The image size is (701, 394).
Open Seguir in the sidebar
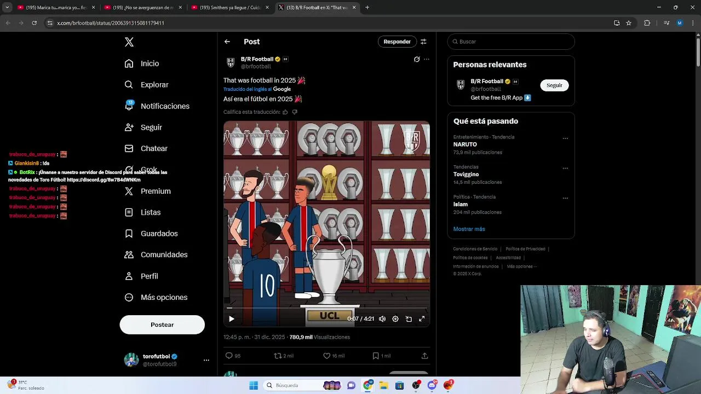143,128
